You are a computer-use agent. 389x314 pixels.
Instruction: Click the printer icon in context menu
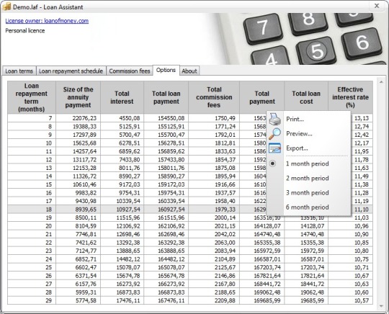tap(275, 119)
